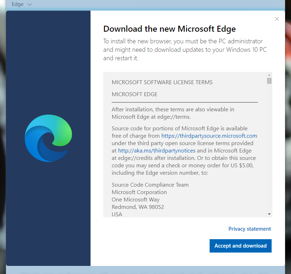Click the license scrollbar up arrow
The height and width of the screenshot is (274, 291).
pos(269,75)
